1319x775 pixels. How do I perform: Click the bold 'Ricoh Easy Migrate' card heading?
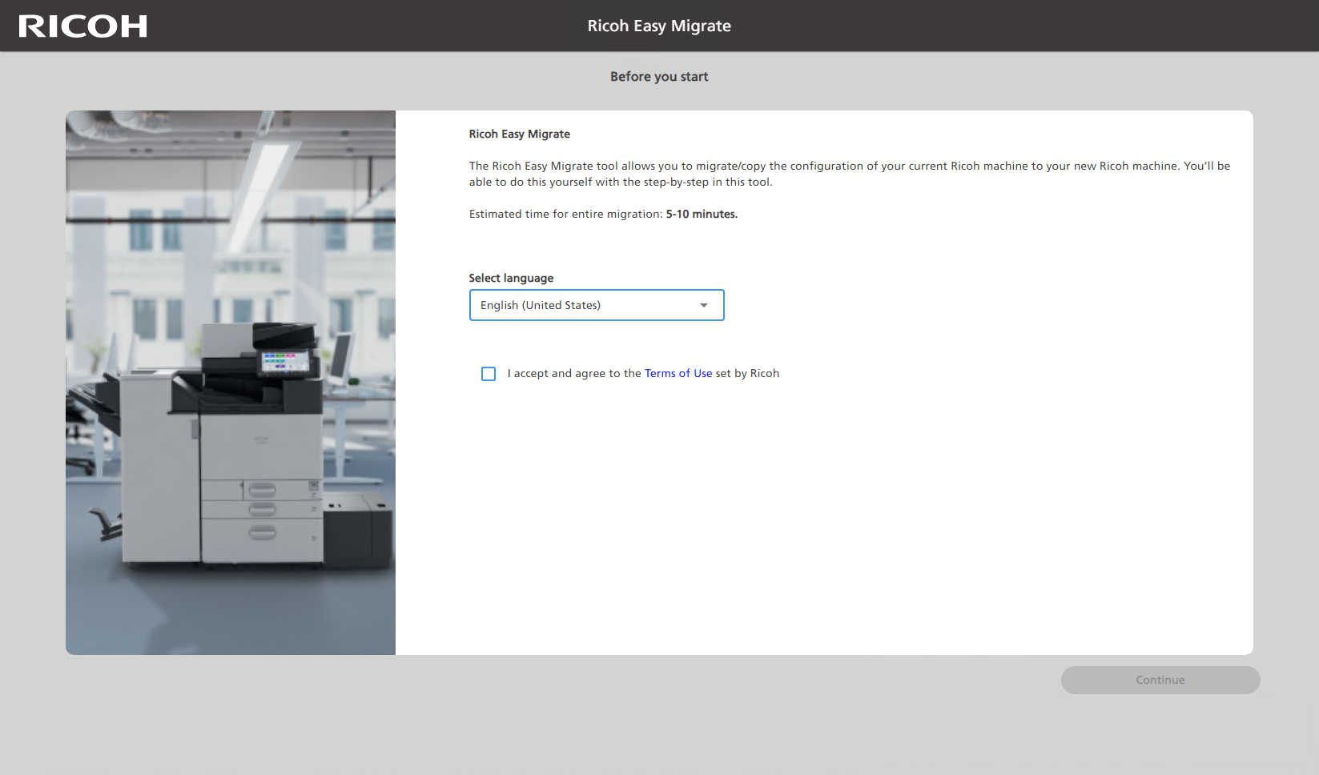click(519, 134)
